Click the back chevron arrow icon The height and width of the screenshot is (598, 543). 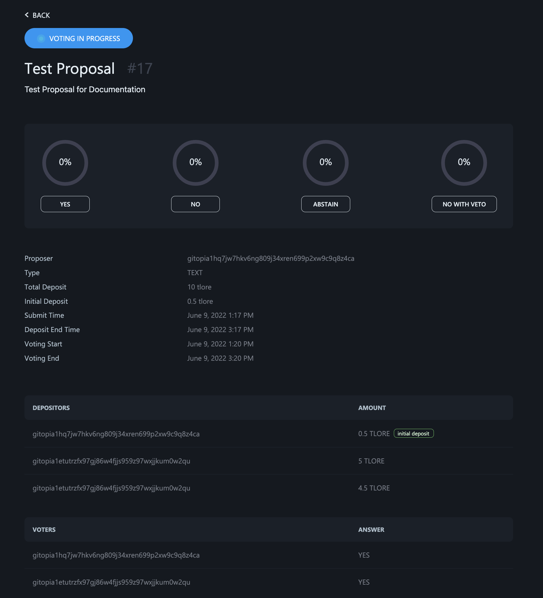click(27, 15)
